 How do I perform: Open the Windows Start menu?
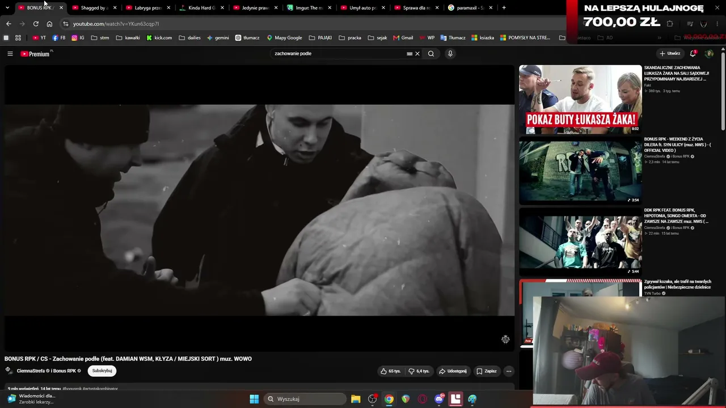tap(254, 399)
